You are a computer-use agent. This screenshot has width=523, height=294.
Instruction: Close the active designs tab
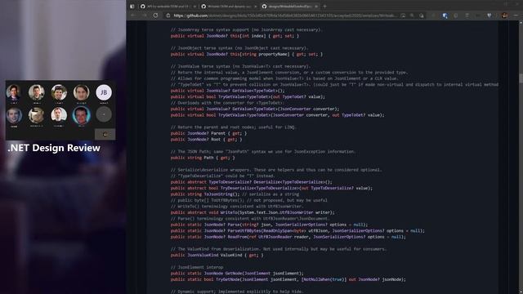point(316,7)
